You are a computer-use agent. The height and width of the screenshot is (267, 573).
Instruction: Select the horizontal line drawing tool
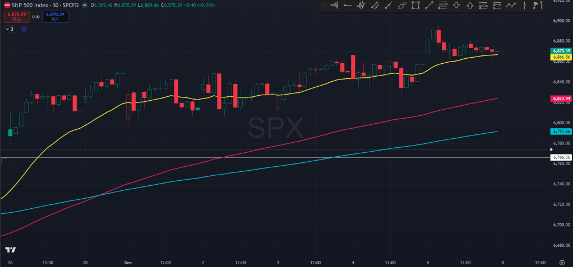click(348, 6)
